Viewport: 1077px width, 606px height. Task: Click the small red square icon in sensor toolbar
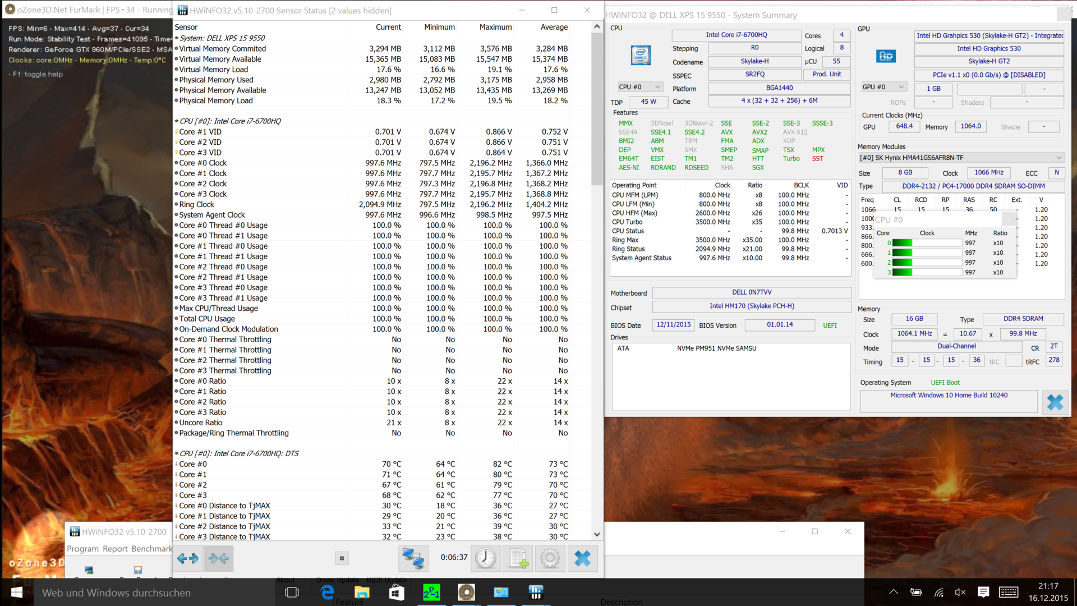pyautogui.click(x=342, y=558)
